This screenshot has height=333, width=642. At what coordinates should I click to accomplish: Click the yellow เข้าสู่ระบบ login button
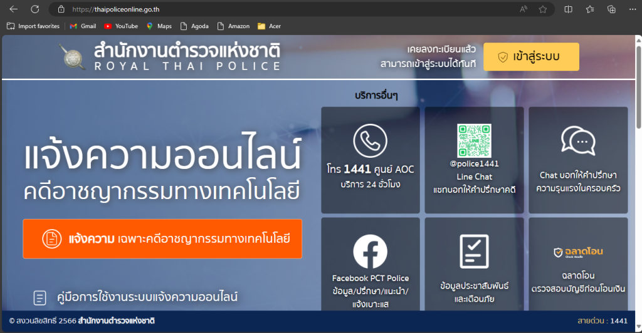(531, 57)
